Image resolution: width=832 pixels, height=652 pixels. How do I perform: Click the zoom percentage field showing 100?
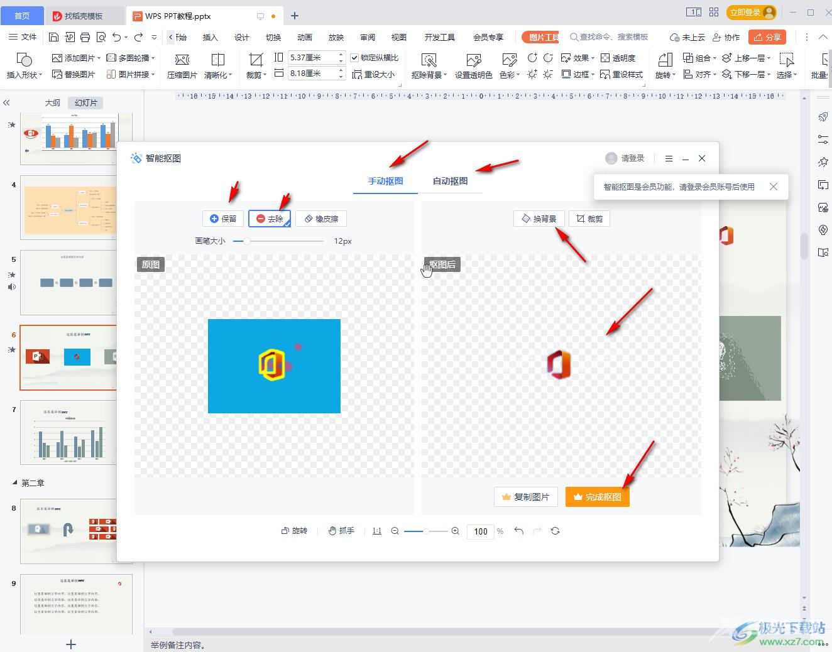click(x=481, y=531)
